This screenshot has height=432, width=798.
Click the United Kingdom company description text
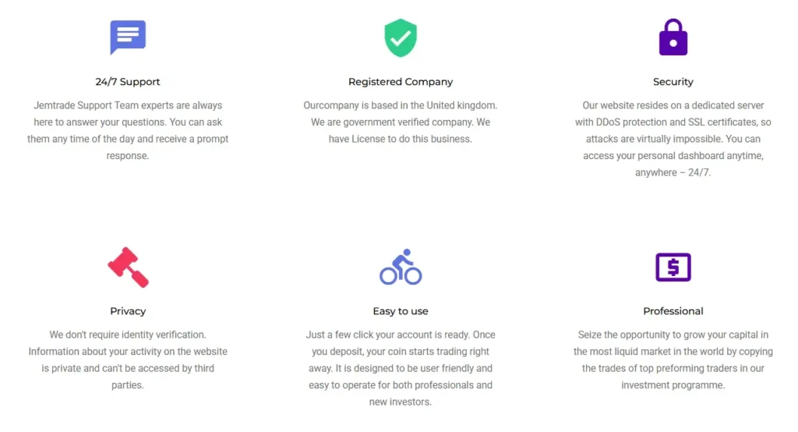pyautogui.click(x=401, y=122)
